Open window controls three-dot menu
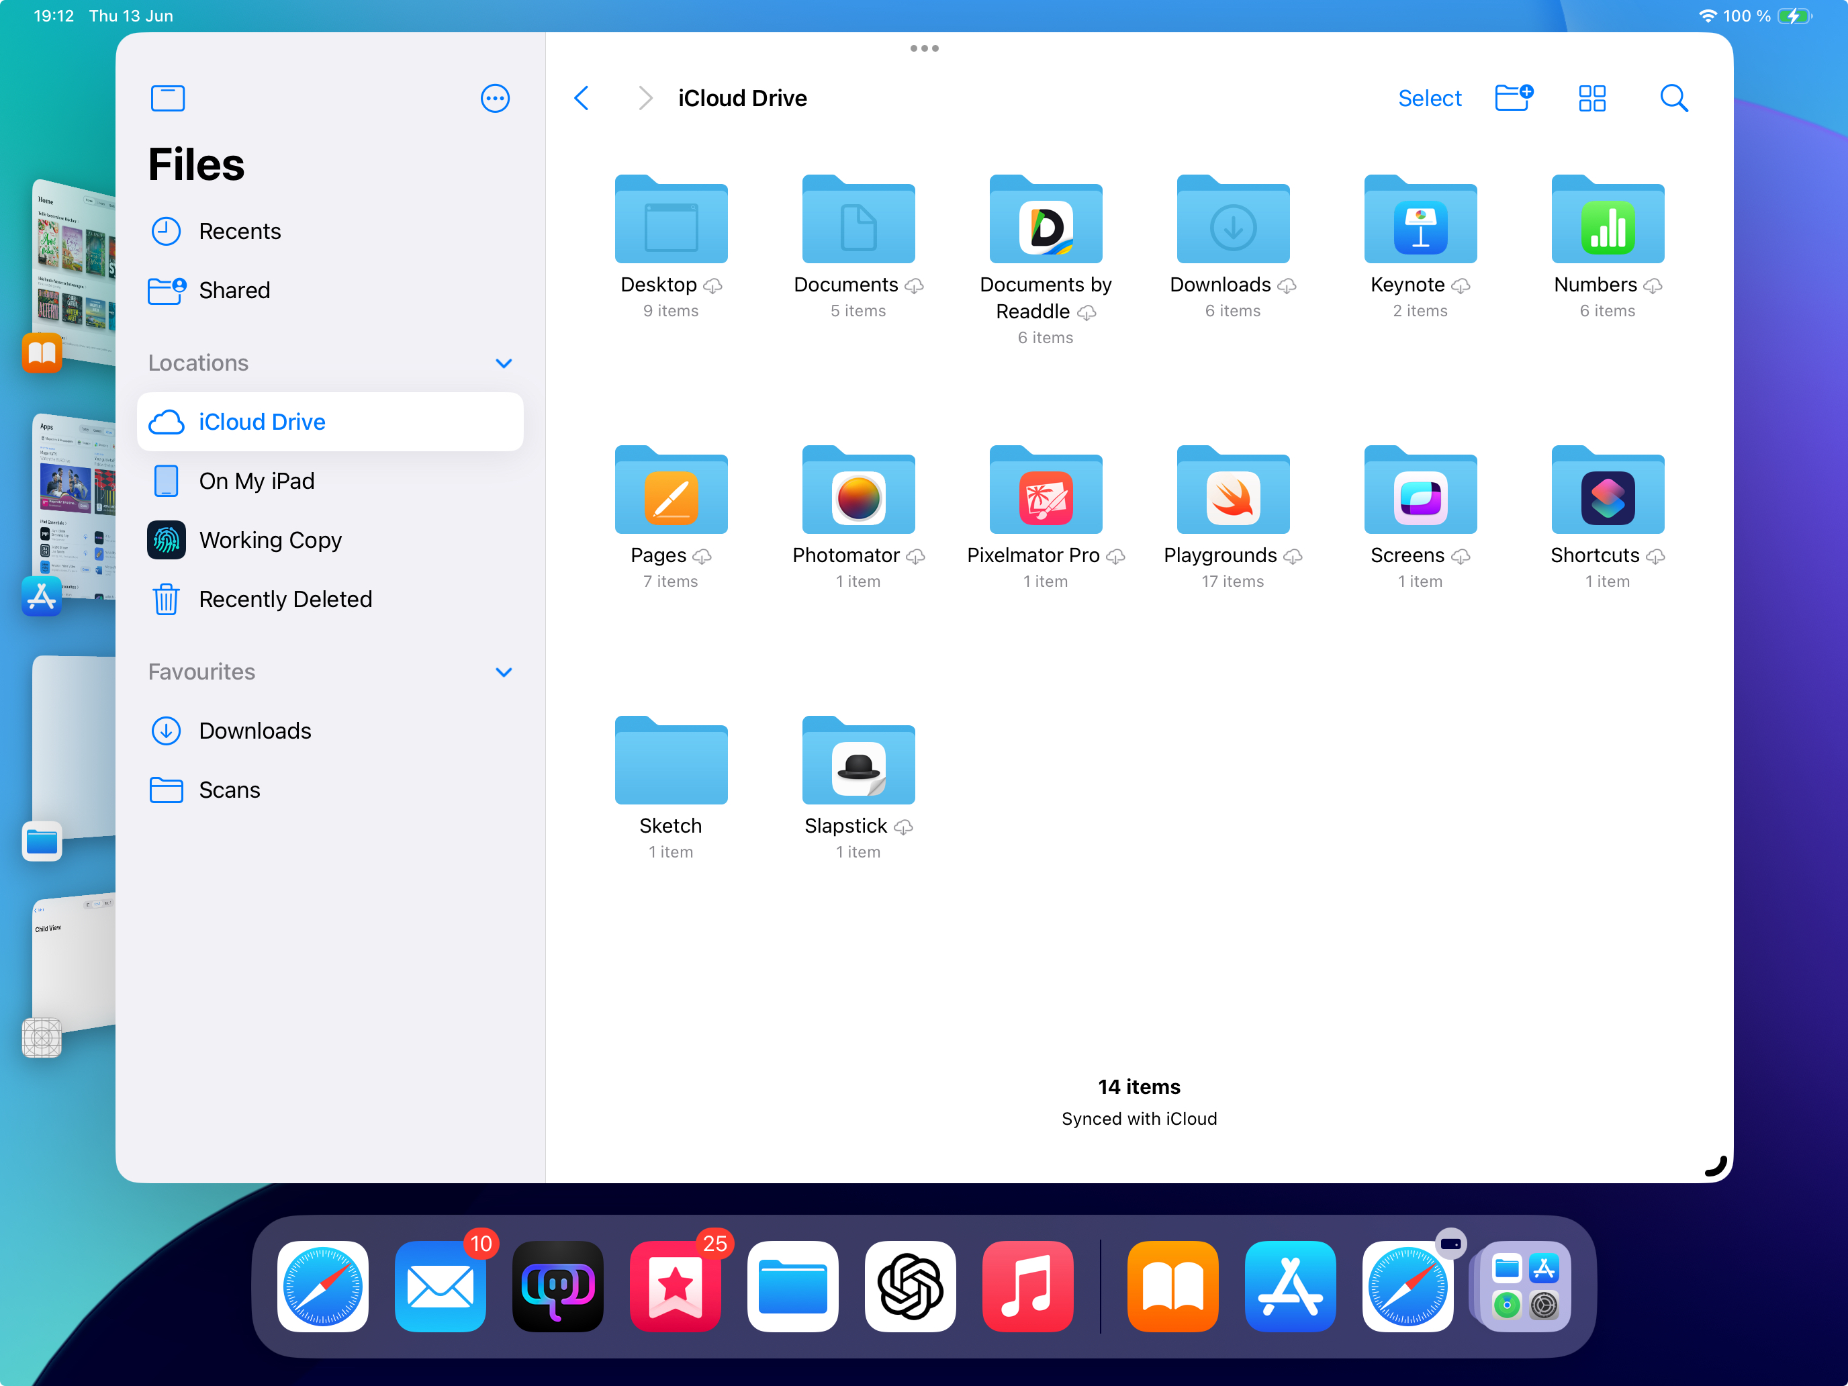Viewport: 1848px width, 1386px height. (924, 48)
